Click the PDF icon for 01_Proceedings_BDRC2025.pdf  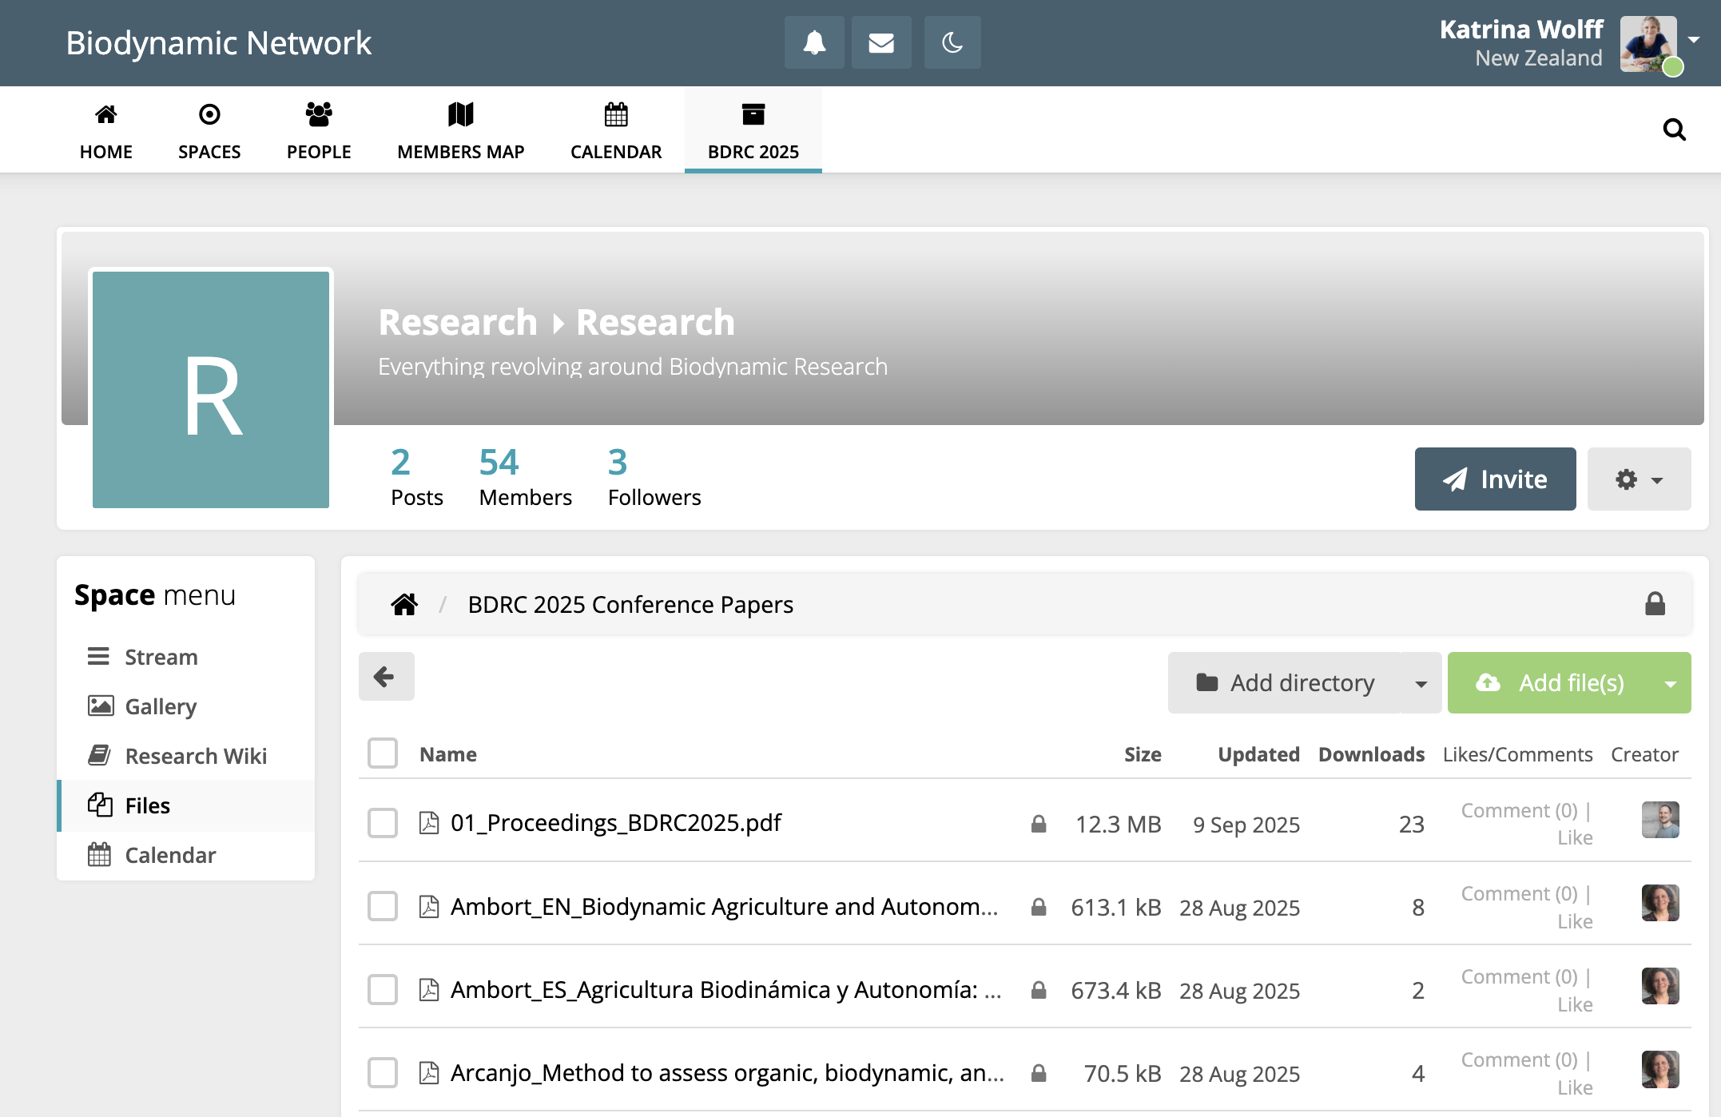(429, 822)
